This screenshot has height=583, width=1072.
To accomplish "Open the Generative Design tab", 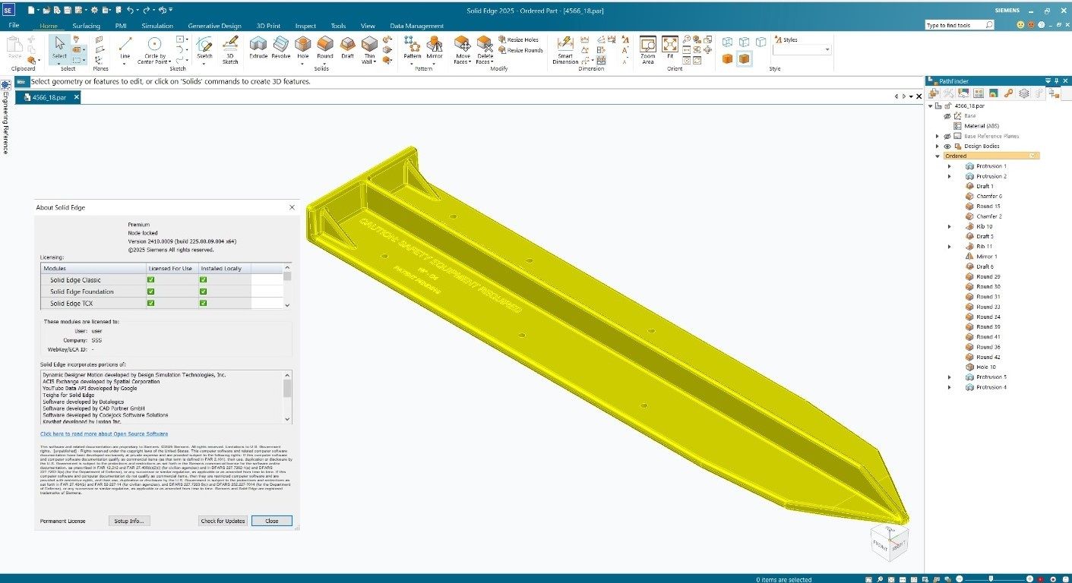I will click(213, 25).
